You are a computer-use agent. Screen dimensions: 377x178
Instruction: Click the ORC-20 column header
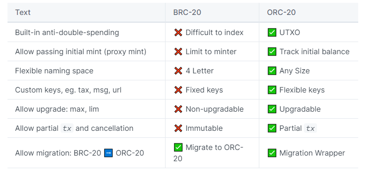pos(281,12)
